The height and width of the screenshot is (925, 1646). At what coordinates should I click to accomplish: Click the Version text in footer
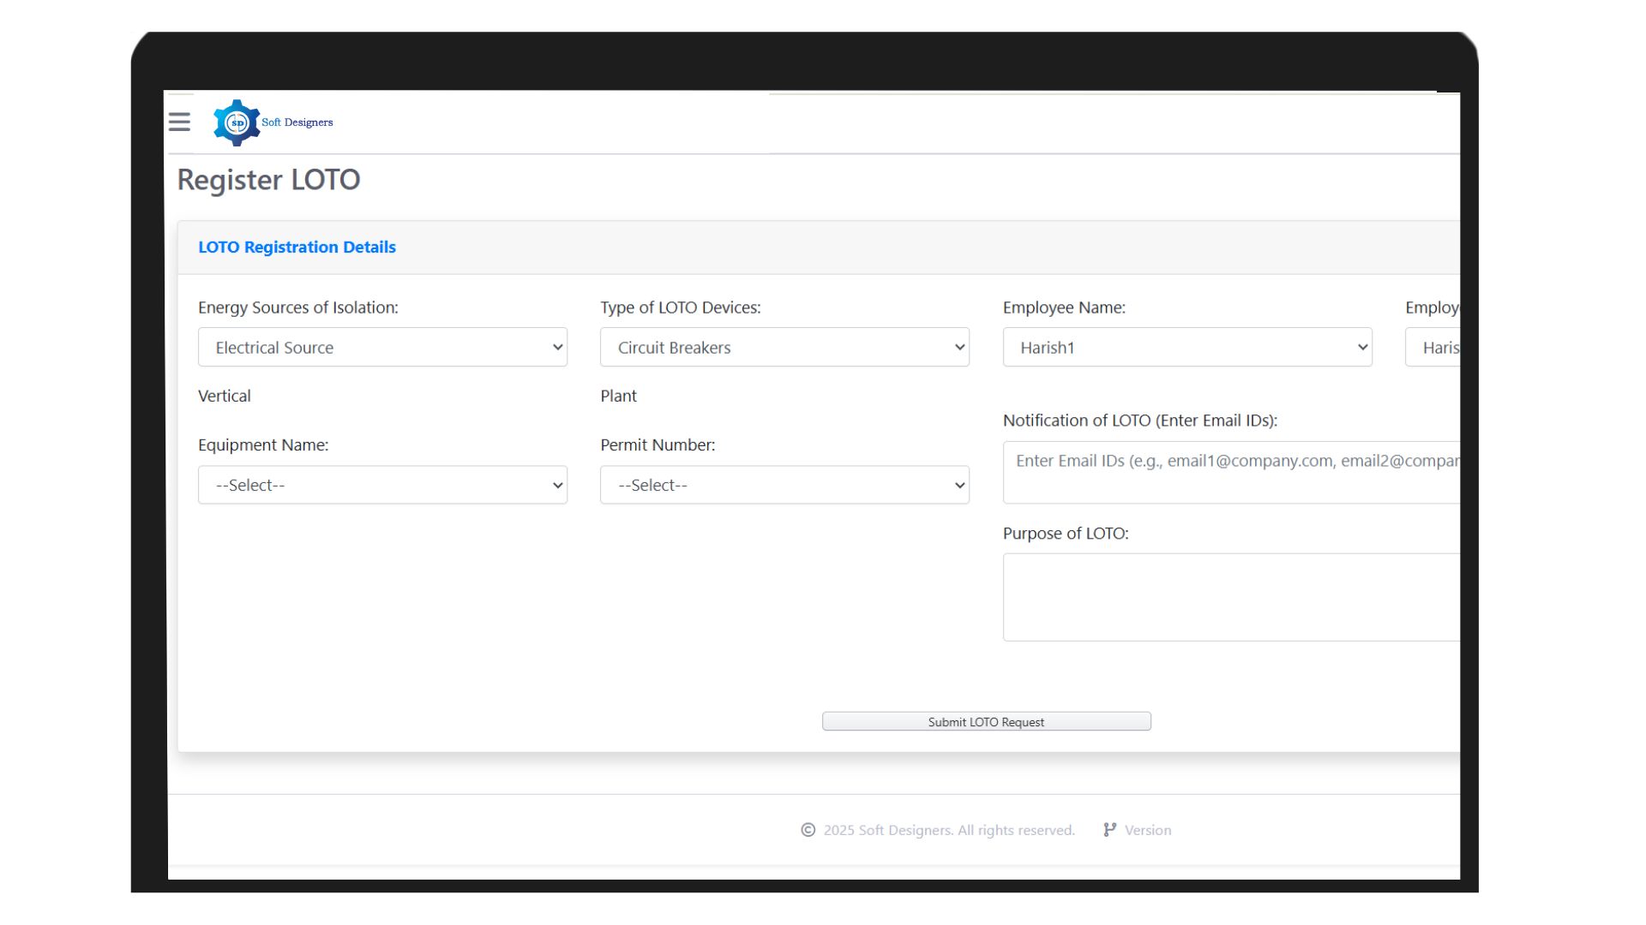(1147, 830)
